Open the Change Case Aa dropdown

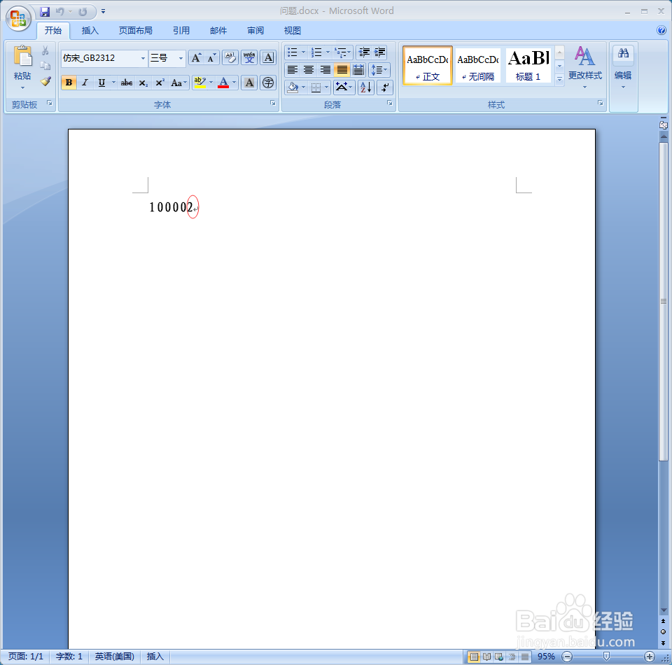click(x=178, y=83)
